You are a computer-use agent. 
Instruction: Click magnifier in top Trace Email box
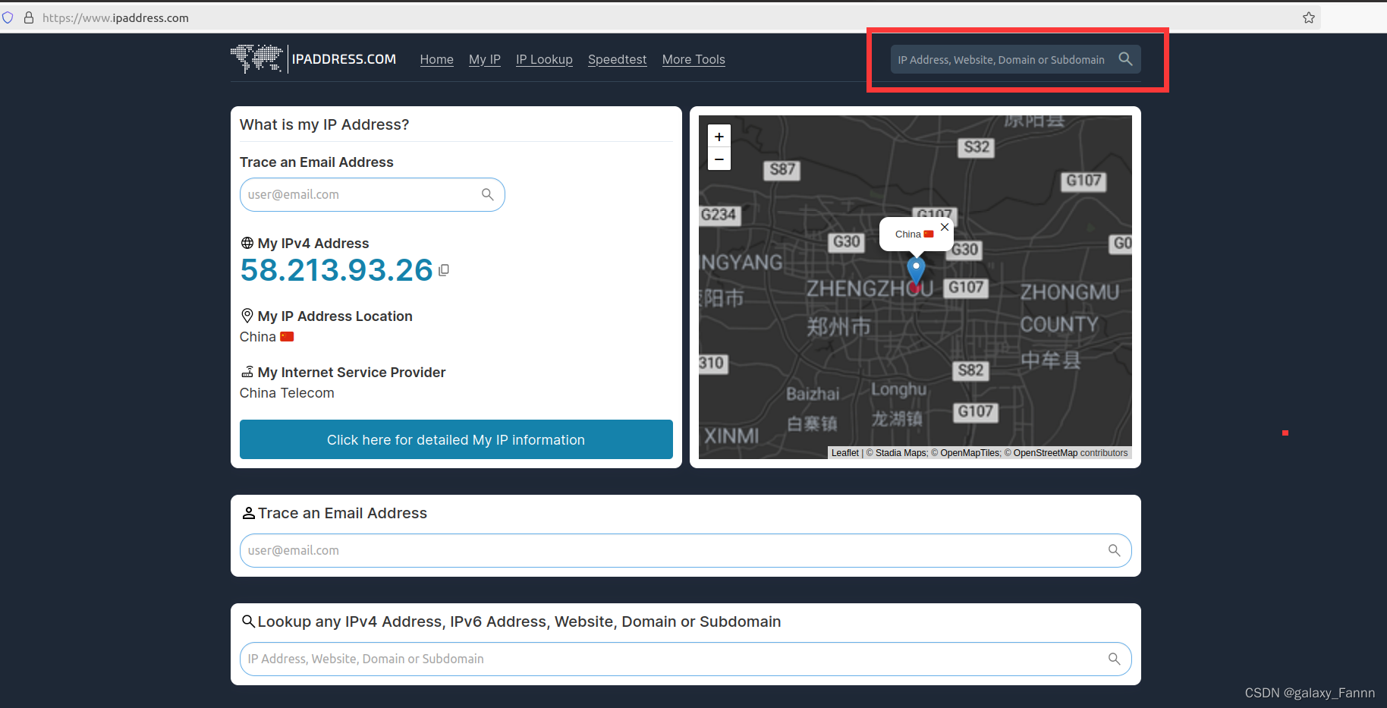(x=488, y=195)
